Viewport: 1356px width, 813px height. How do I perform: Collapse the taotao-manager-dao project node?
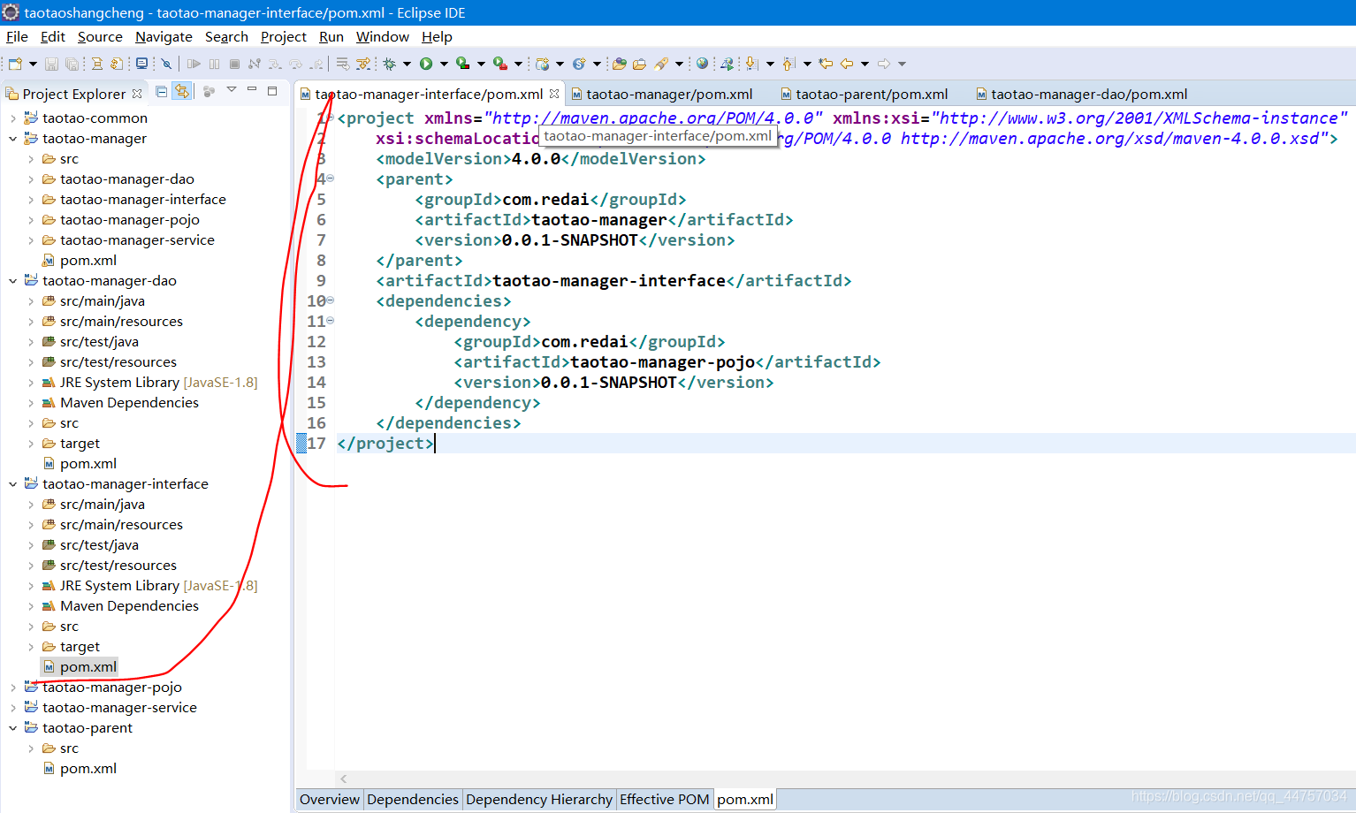[x=12, y=281]
